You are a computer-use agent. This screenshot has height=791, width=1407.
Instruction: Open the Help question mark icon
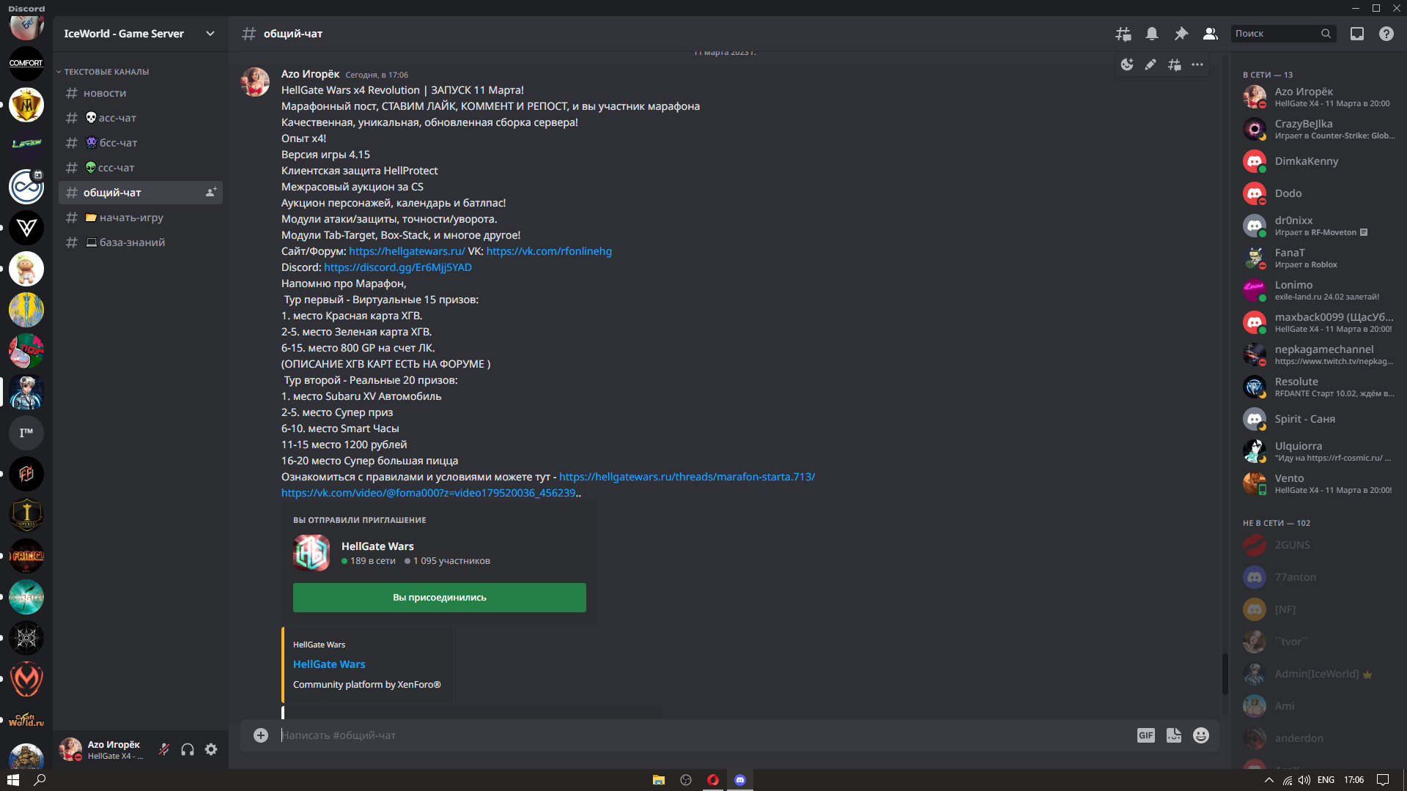pyautogui.click(x=1386, y=34)
